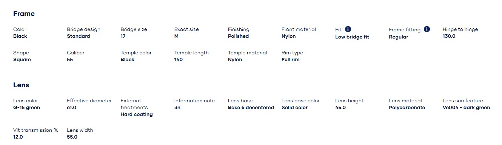Click the Regular frame fitting value
Image resolution: width=502 pixels, height=145 pixels.
pos(399,37)
